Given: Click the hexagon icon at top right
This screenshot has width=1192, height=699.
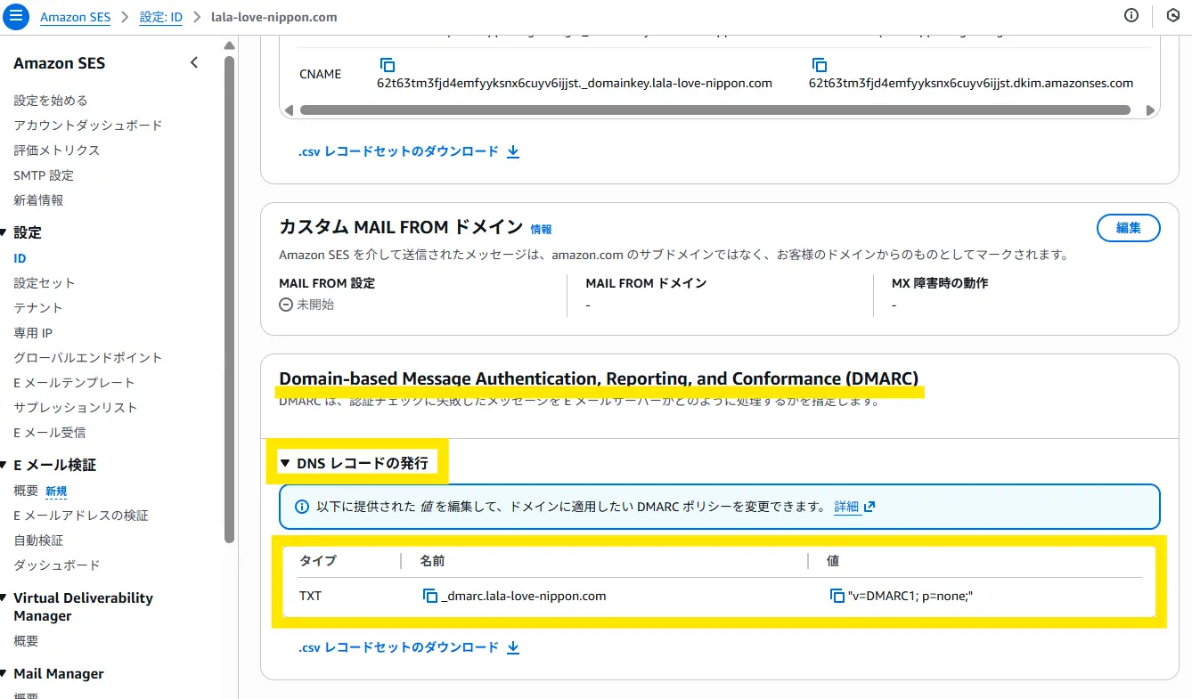Looking at the screenshot, I should (1172, 15).
